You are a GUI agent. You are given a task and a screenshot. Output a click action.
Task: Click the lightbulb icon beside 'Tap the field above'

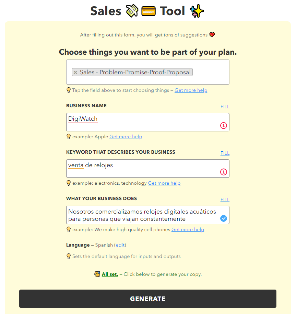point(69,90)
